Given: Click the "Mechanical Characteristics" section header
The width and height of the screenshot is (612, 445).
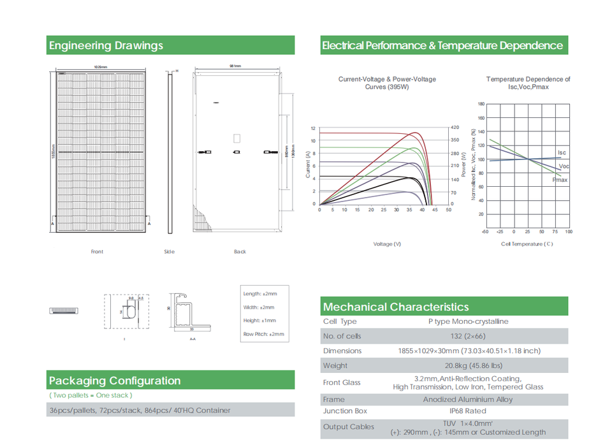Looking at the screenshot, I should (x=444, y=307).
